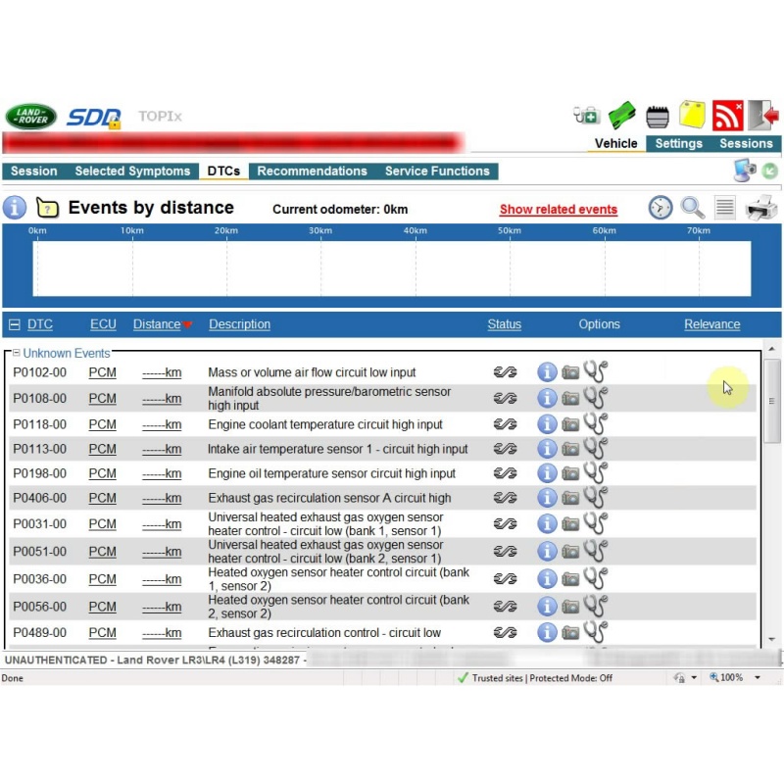784x784 pixels.
Task: Open the Sessions tab
Action: (746, 143)
